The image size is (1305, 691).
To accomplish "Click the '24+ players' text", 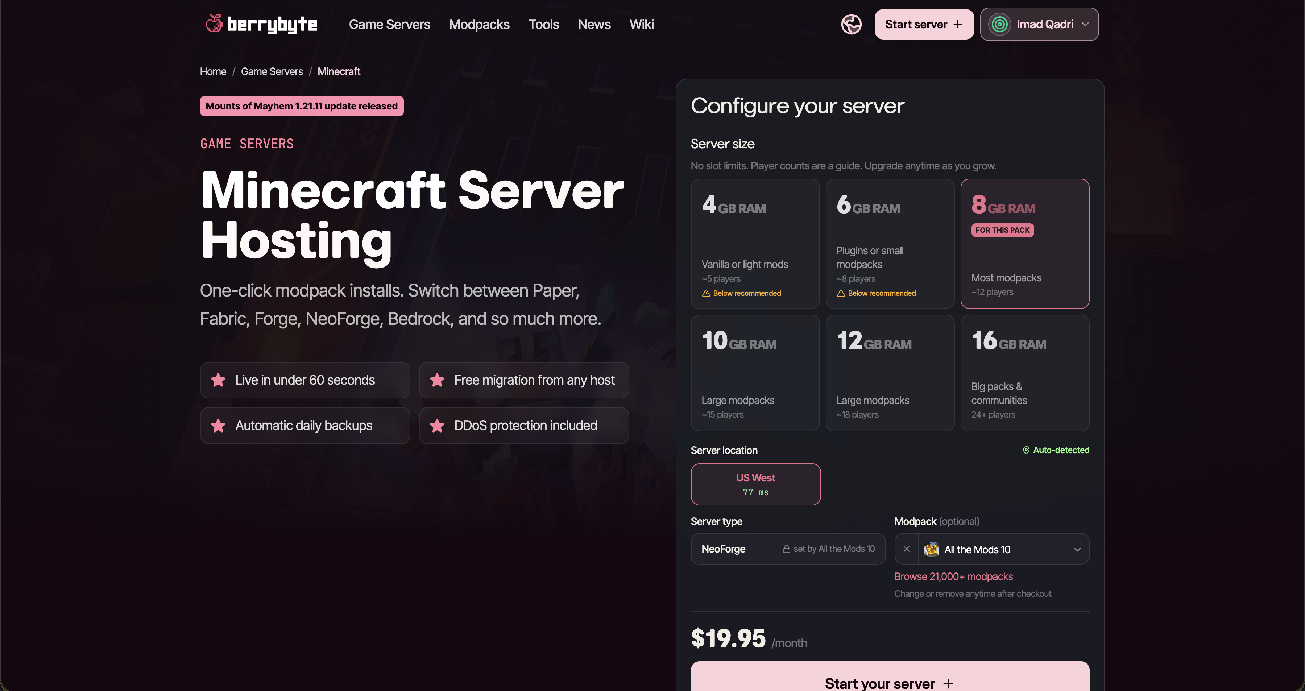I will tap(993, 415).
